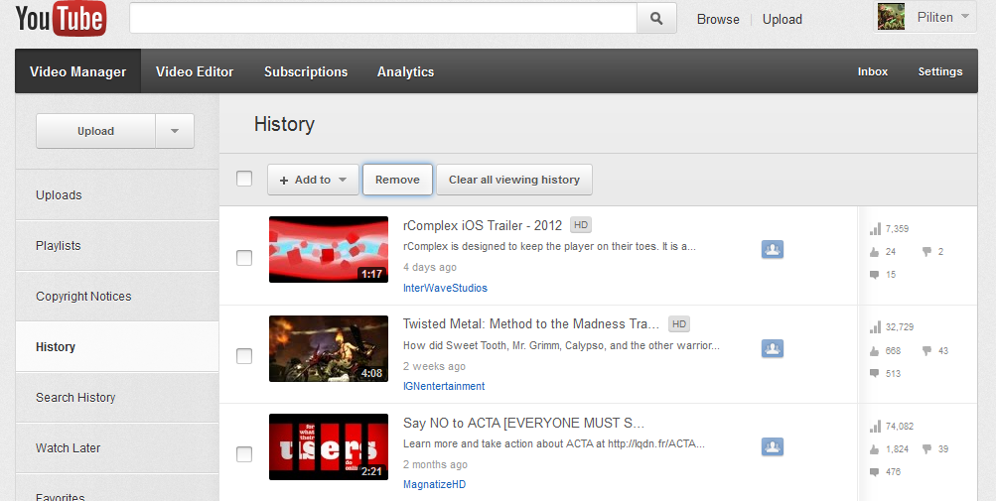Click the HD badge on Twisted Metal
This screenshot has width=996, height=501.
click(679, 323)
